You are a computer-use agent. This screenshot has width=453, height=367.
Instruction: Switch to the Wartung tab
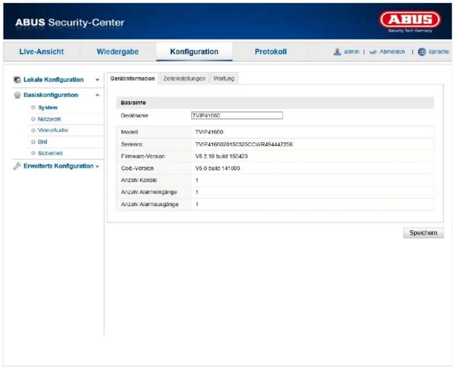224,78
